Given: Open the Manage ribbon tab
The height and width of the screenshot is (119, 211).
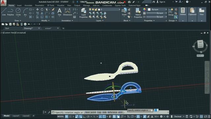Looking at the screenshot, I should 86,5.
